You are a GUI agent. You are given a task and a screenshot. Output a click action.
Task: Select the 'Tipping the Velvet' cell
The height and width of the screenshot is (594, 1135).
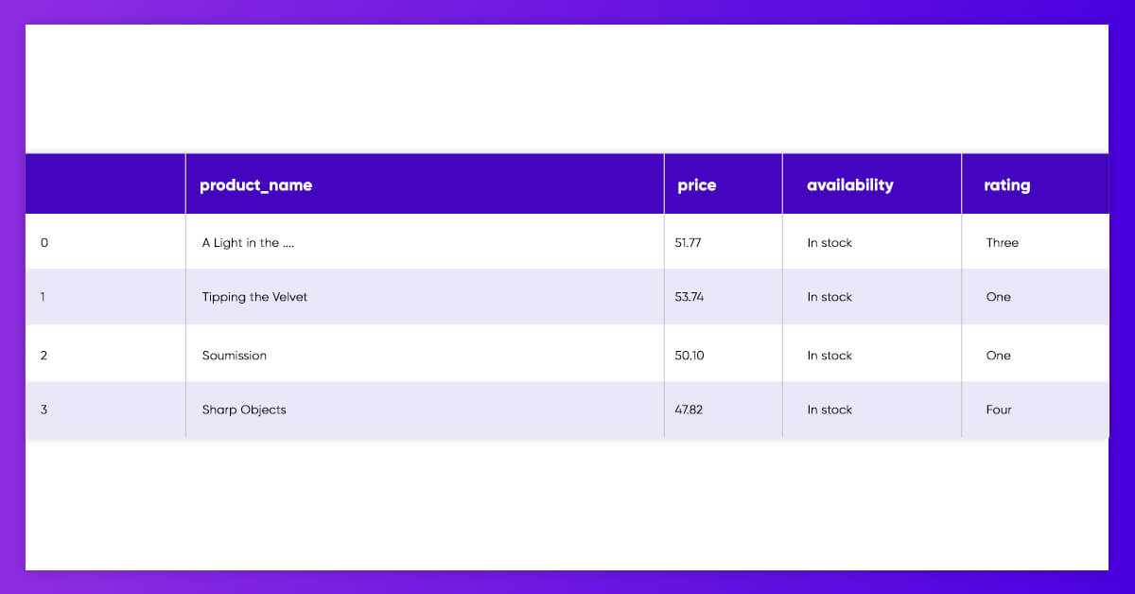[x=425, y=297]
